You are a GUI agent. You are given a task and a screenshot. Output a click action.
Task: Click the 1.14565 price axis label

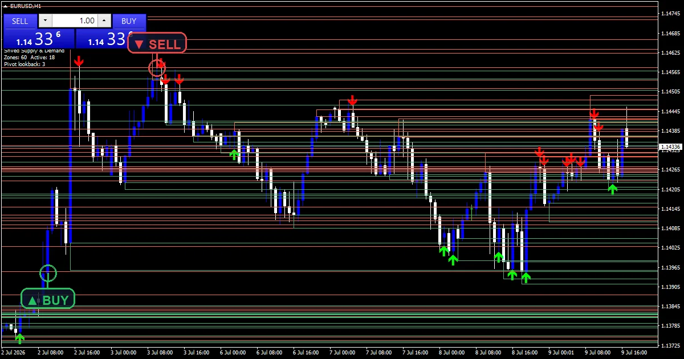coord(670,72)
